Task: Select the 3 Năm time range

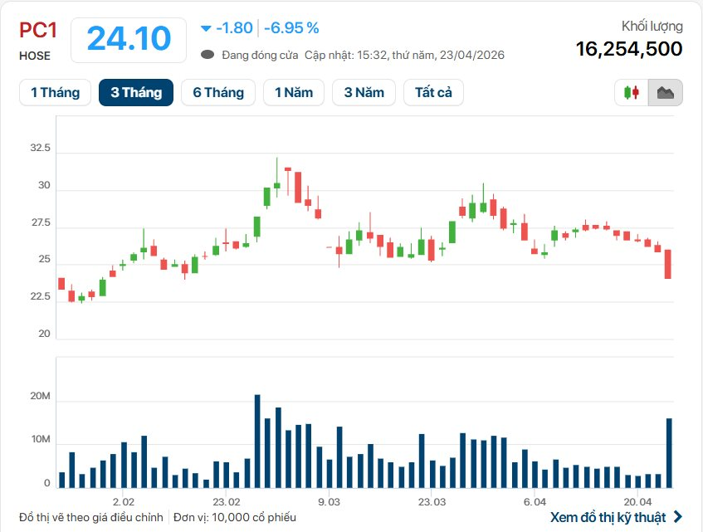Action: 364,92
